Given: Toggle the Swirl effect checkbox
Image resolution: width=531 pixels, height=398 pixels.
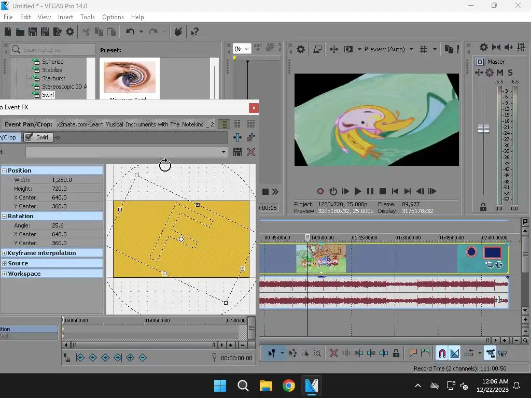Looking at the screenshot, I should pos(29,137).
